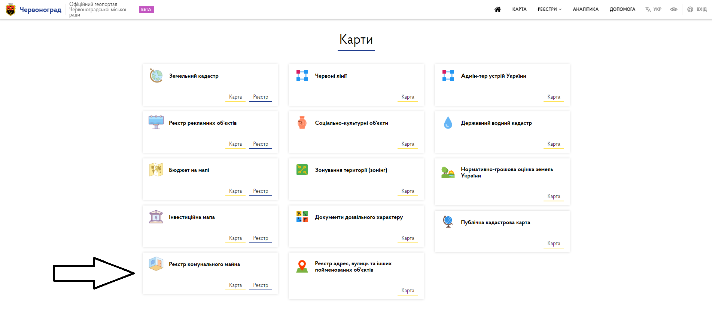This screenshot has width=712, height=331.
Task: Open Карта link for Реєстр комунального майна
Action: click(x=235, y=285)
